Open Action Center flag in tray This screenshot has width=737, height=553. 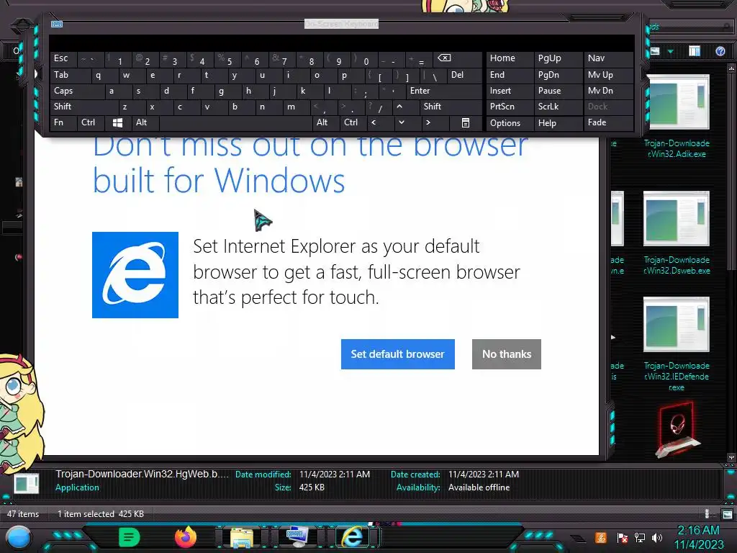[623, 537]
